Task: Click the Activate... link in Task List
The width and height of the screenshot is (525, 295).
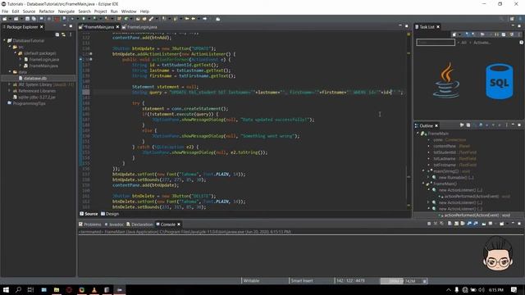Action: click(482, 43)
